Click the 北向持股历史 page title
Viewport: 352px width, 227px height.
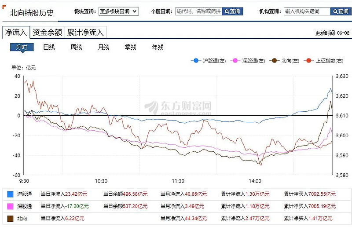(32, 13)
